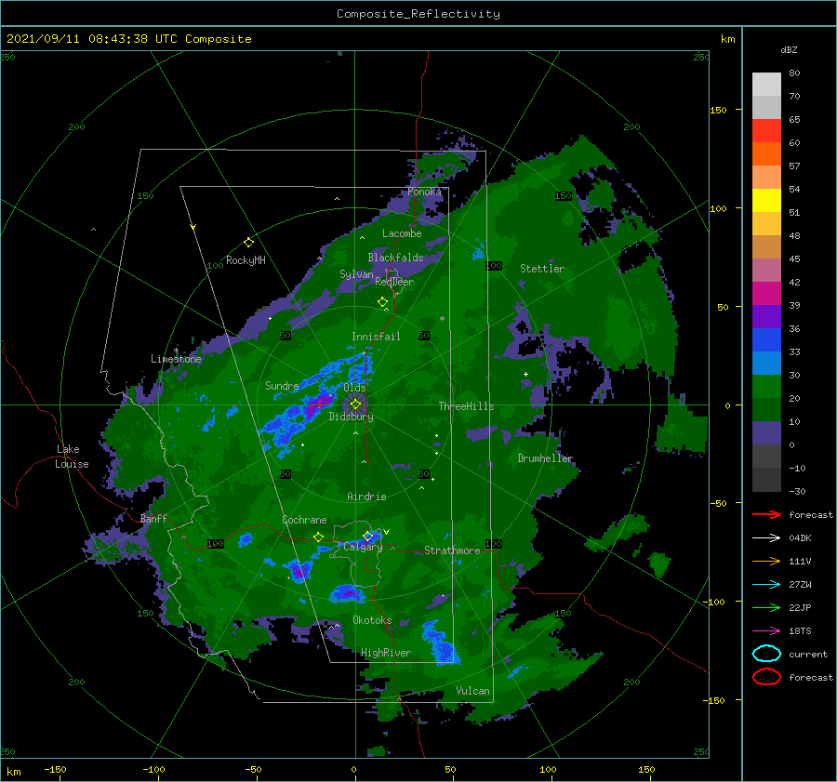
Task: Click the light gray 80 dBZ swatch
Action: coord(766,84)
